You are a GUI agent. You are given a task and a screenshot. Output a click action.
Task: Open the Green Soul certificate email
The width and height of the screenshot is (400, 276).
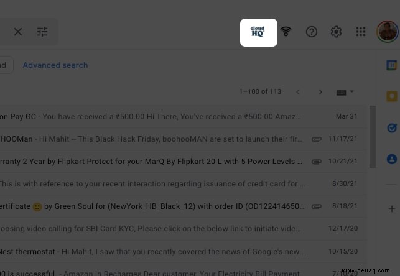[182, 206]
